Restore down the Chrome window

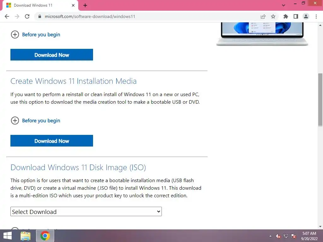[303, 3]
